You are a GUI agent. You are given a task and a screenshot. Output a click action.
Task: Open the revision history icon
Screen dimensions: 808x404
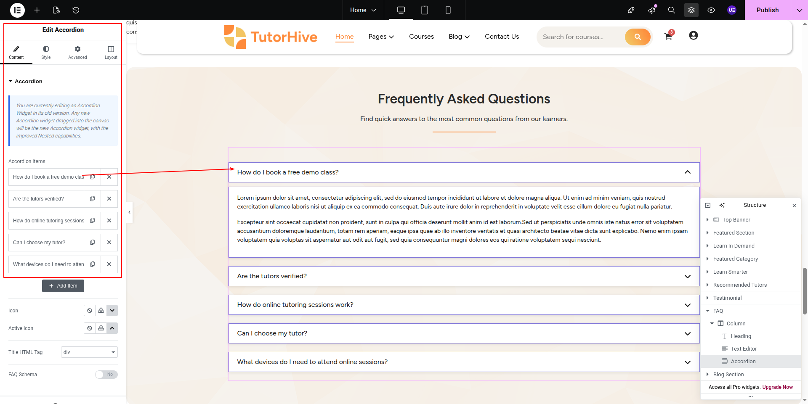pyautogui.click(x=76, y=10)
